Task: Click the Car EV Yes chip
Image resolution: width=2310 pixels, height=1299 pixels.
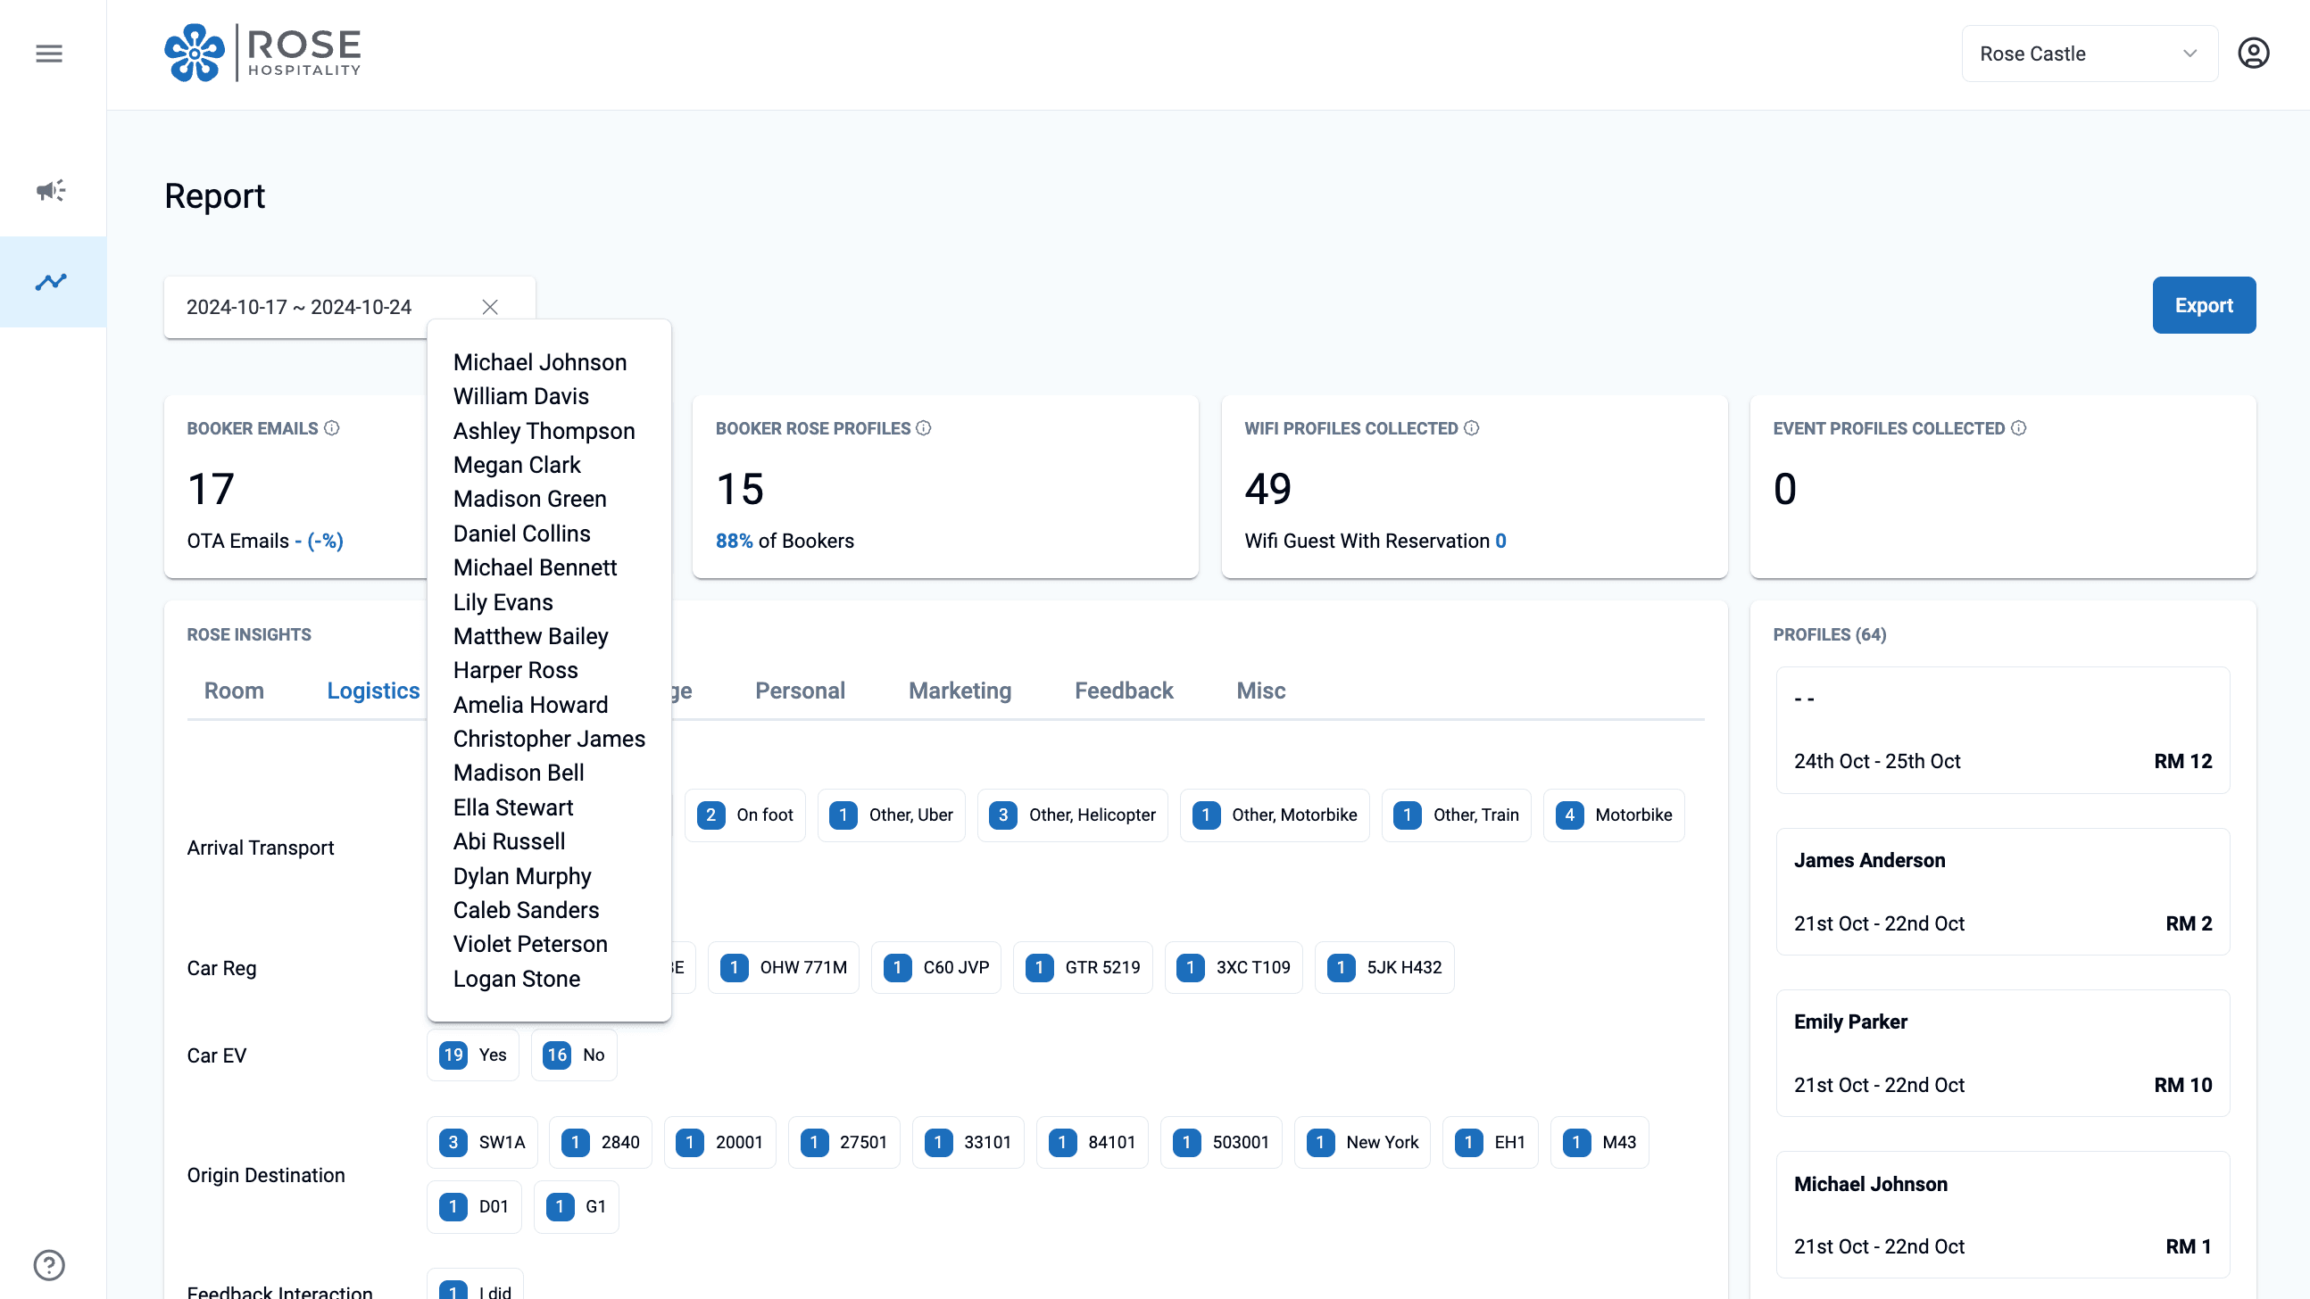Action: (x=473, y=1055)
